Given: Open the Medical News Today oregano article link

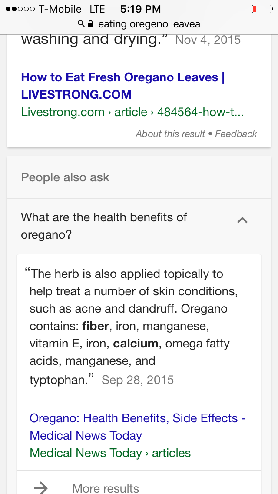Looking at the screenshot, I should pos(137,427).
